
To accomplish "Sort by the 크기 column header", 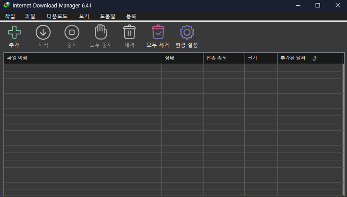I will (x=261, y=58).
